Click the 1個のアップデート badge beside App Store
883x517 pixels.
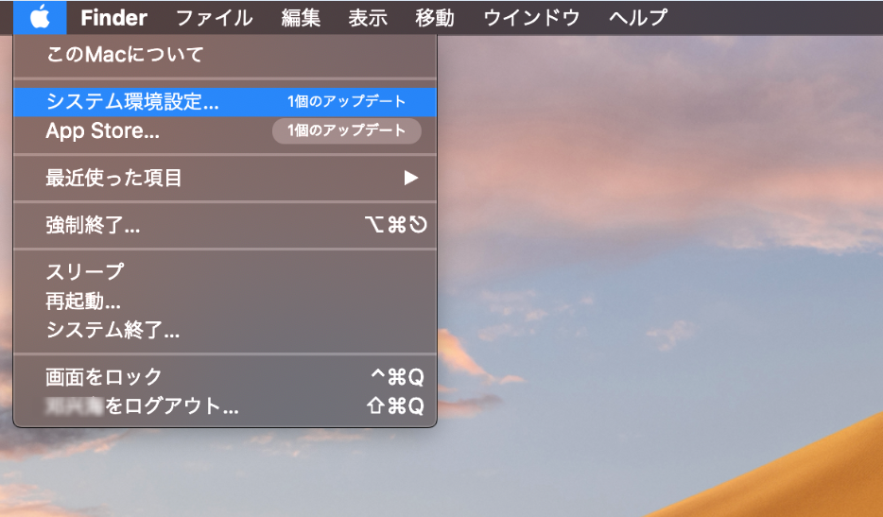tap(346, 130)
